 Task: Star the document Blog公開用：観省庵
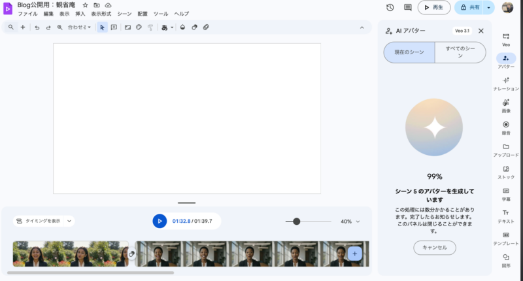[x=85, y=5]
